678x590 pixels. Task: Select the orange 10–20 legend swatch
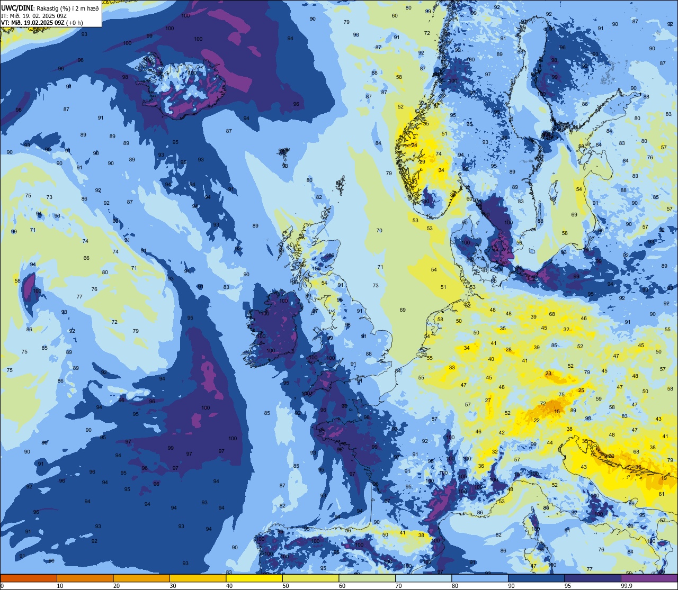[x=85, y=578]
